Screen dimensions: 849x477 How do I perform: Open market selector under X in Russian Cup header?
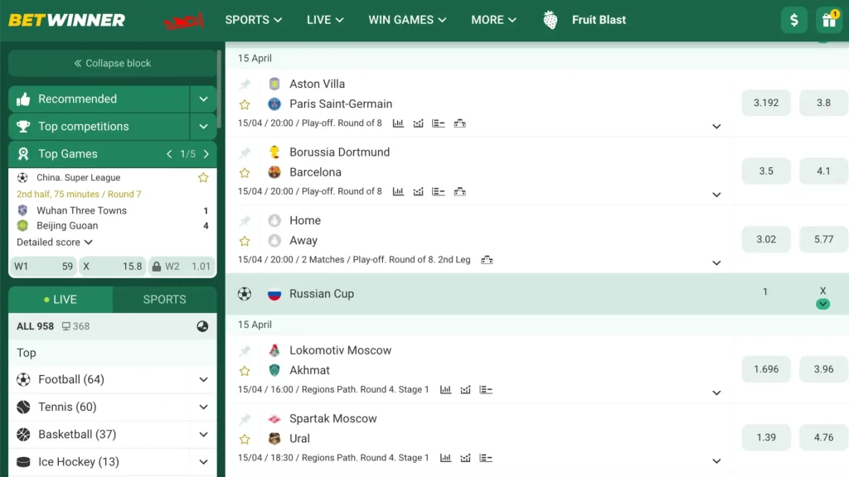[x=822, y=304]
